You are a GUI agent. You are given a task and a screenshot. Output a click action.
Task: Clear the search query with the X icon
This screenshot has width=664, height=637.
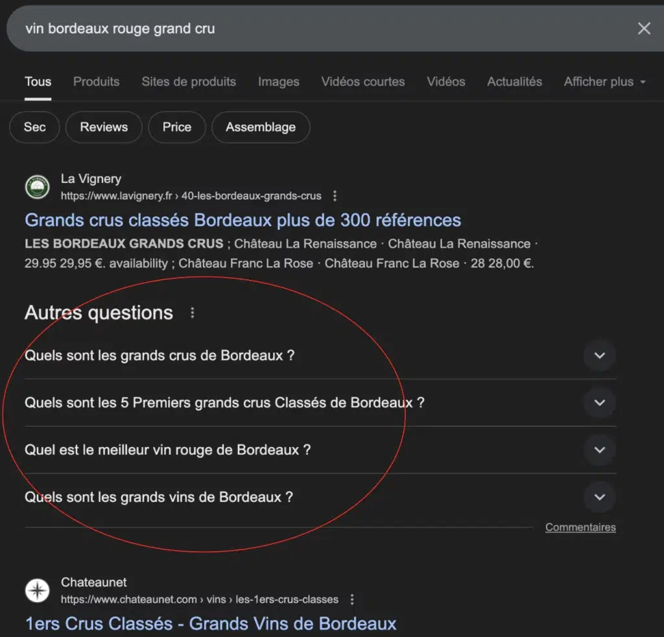coord(644,29)
